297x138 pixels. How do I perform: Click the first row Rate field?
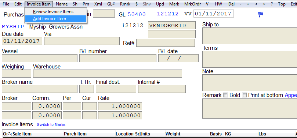[120, 106]
